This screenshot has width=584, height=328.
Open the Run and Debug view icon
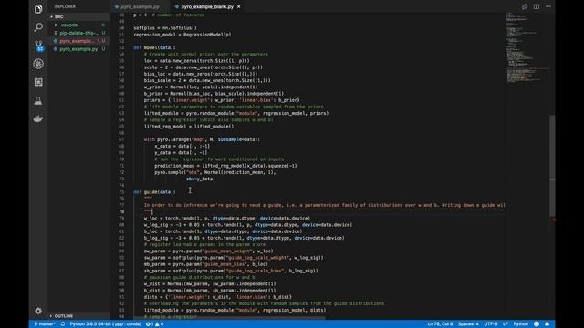point(38,64)
